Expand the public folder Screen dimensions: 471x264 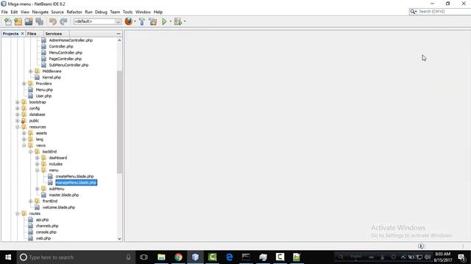click(18, 120)
